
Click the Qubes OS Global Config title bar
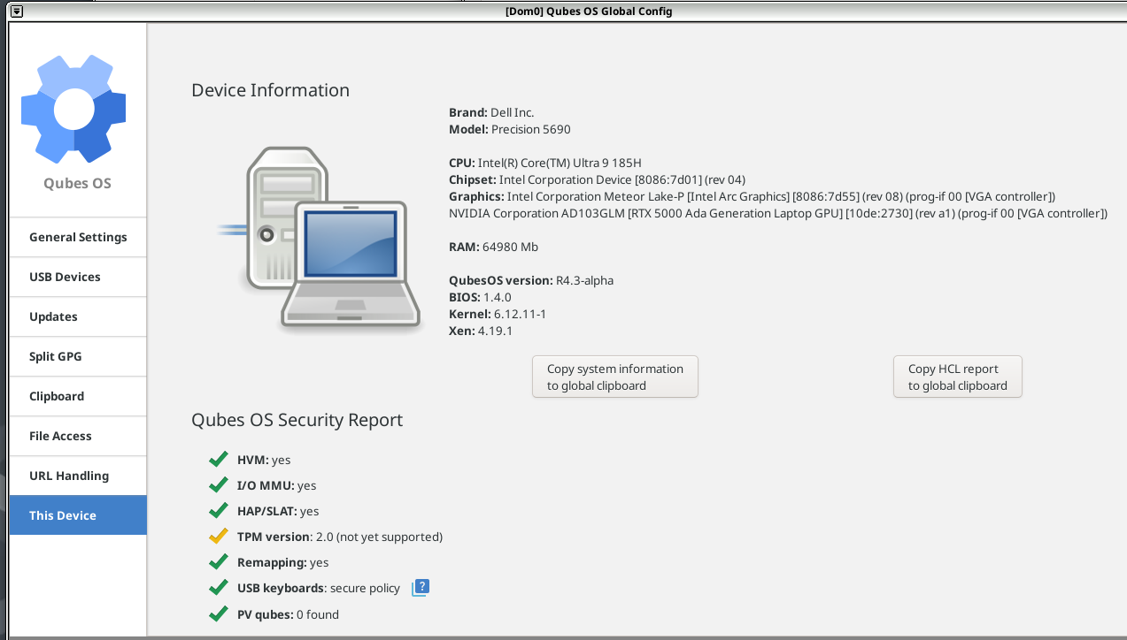pos(589,11)
